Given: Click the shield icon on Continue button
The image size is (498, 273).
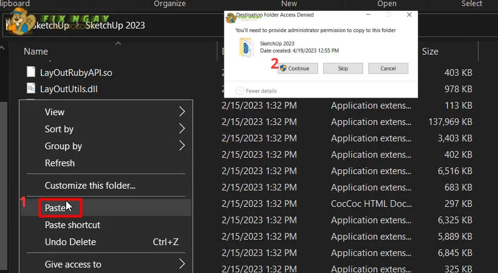Looking at the screenshot, I should [283, 69].
